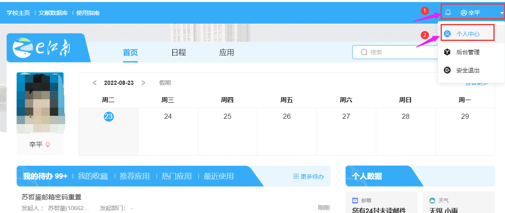
Task: Click the 邮箱 mail icon
Action: coord(355,201)
